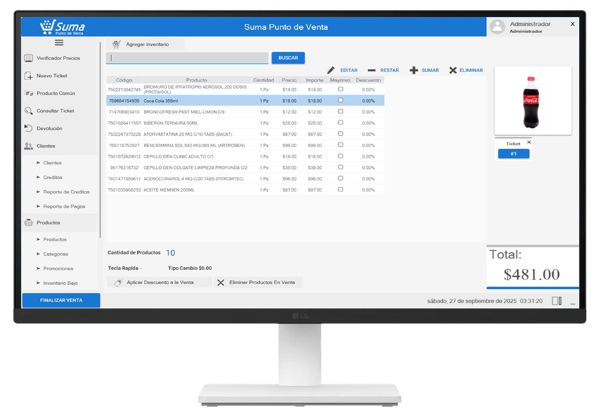The image size is (598, 414).
Task: Check Mayoreo box for BIBERON TERNURA 50ML
Action: (x=341, y=123)
